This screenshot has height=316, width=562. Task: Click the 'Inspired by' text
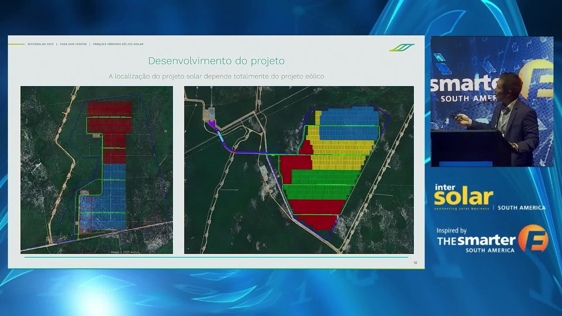click(451, 231)
